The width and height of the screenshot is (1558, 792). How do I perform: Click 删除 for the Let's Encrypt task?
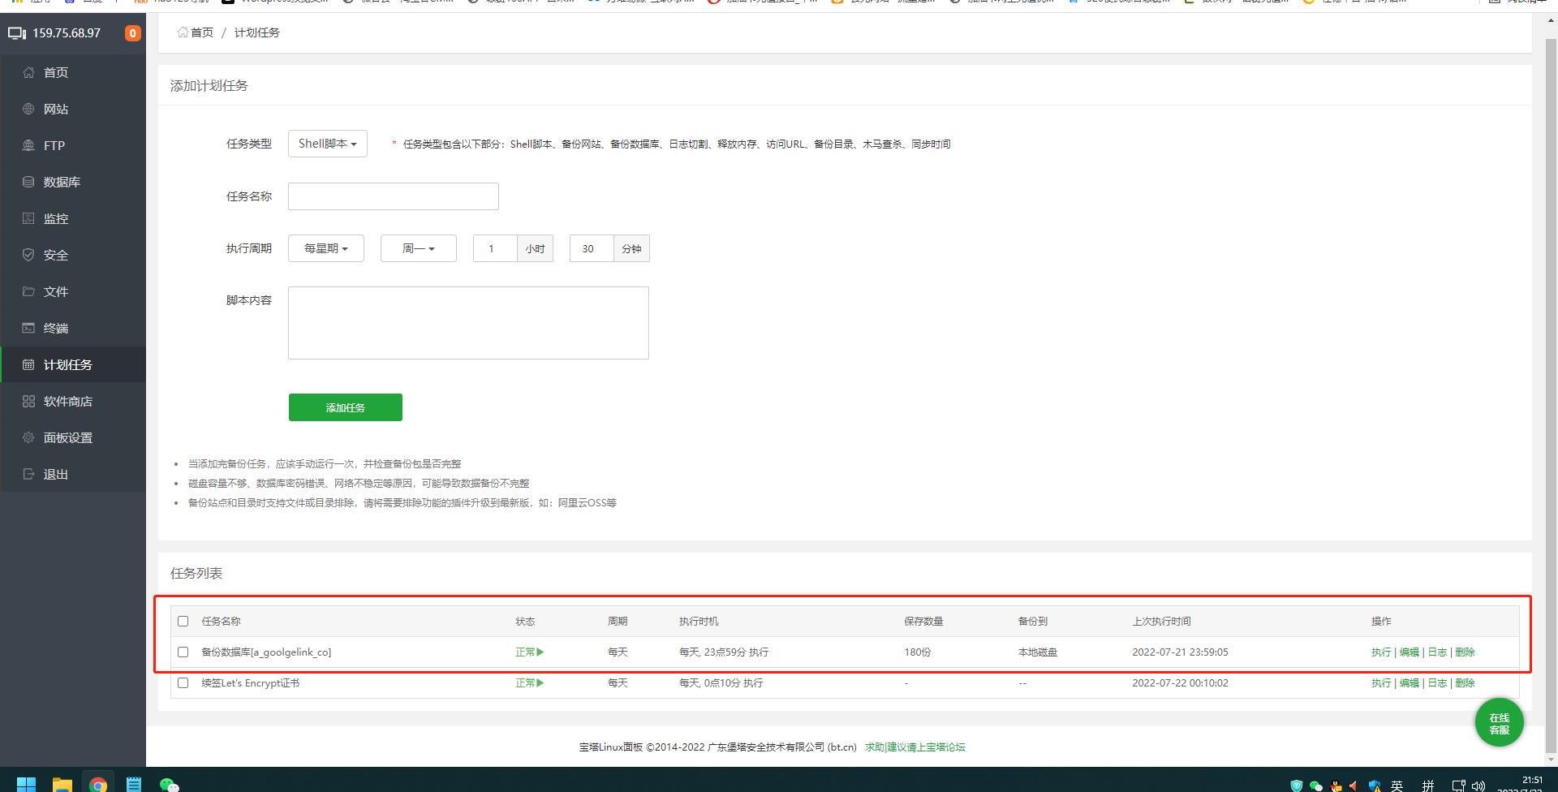point(1465,682)
